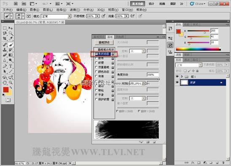Select the Zoom magnifier tool in toolbox
The width and height of the screenshot is (231, 166).
coord(11,83)
